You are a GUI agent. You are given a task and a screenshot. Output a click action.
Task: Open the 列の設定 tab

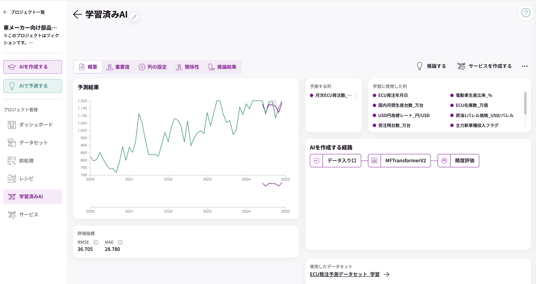tap(153, 67)
